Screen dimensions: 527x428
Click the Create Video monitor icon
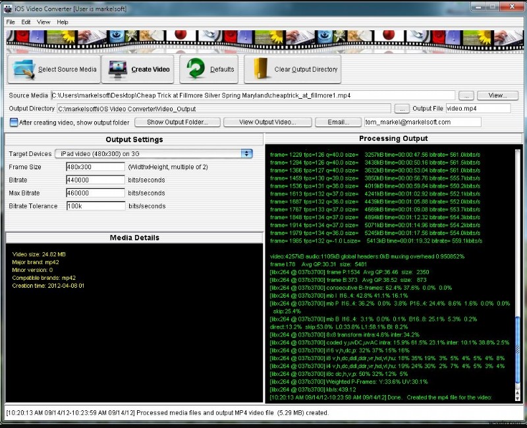point(118,69)
